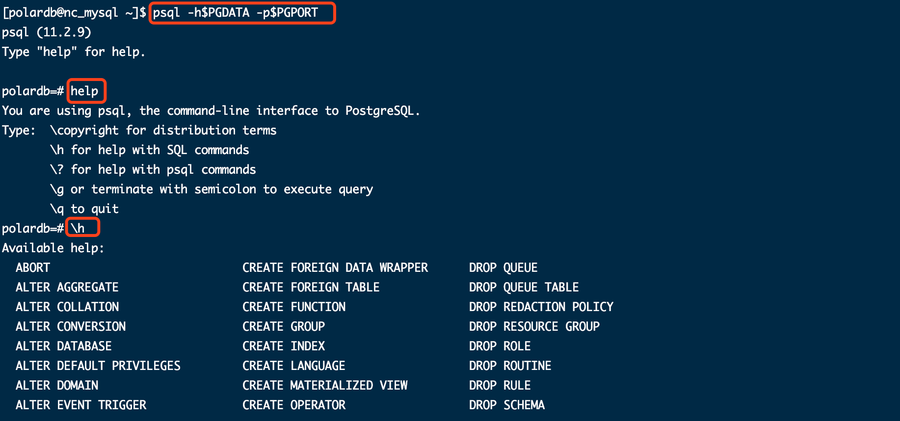
Task: Click the ALTER AGGREGATE entry
Action: point(67,288)
